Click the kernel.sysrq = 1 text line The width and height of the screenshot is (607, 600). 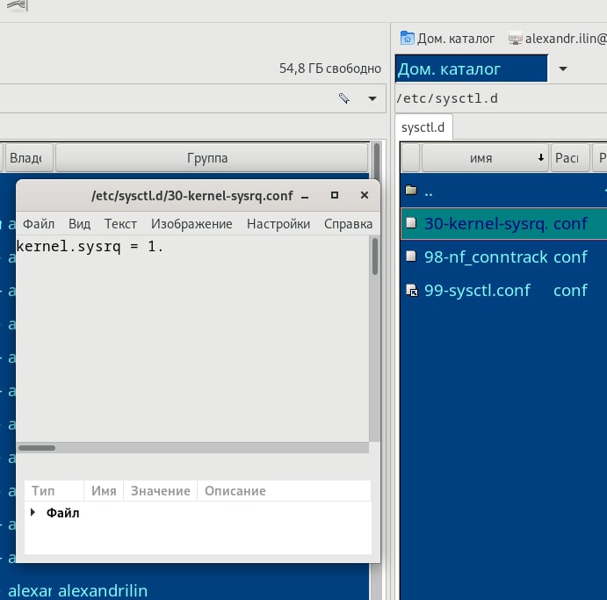90,247
